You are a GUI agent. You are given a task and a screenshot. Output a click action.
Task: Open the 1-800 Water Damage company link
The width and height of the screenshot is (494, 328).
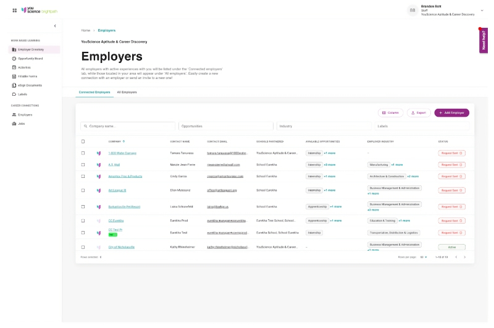[122, 153]
